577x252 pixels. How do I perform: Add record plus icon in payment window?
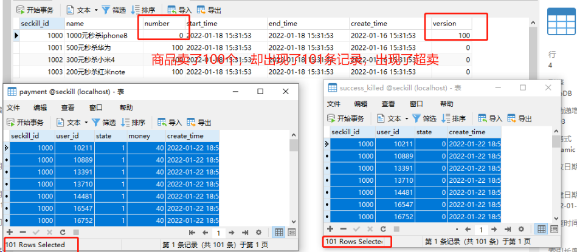click(x=10, y=232)
